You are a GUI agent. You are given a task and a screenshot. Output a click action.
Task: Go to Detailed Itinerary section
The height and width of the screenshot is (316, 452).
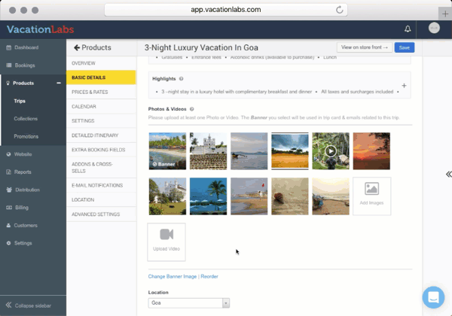click(97, 135)
